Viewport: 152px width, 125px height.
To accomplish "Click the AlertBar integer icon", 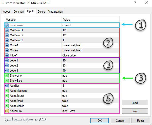I will pyautogui.click(x=7, y=86).
